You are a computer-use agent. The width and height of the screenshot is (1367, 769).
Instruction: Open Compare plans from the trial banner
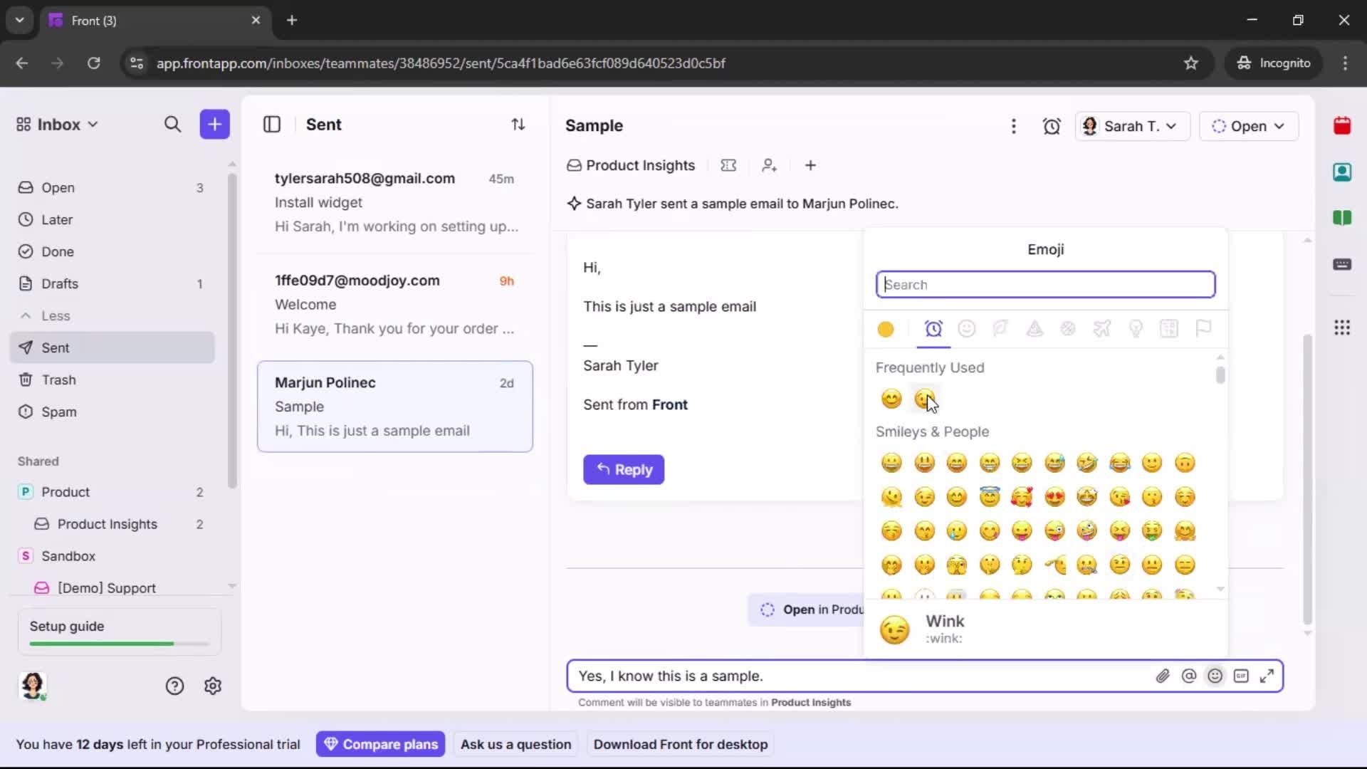pyautogui.click(x=380, y=743)
